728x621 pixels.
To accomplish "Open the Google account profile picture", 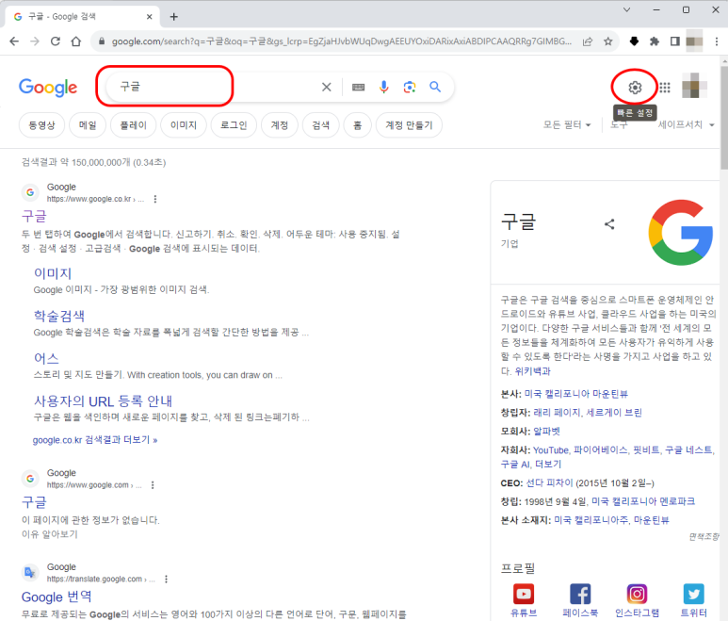I will click(x=694, y=87).
